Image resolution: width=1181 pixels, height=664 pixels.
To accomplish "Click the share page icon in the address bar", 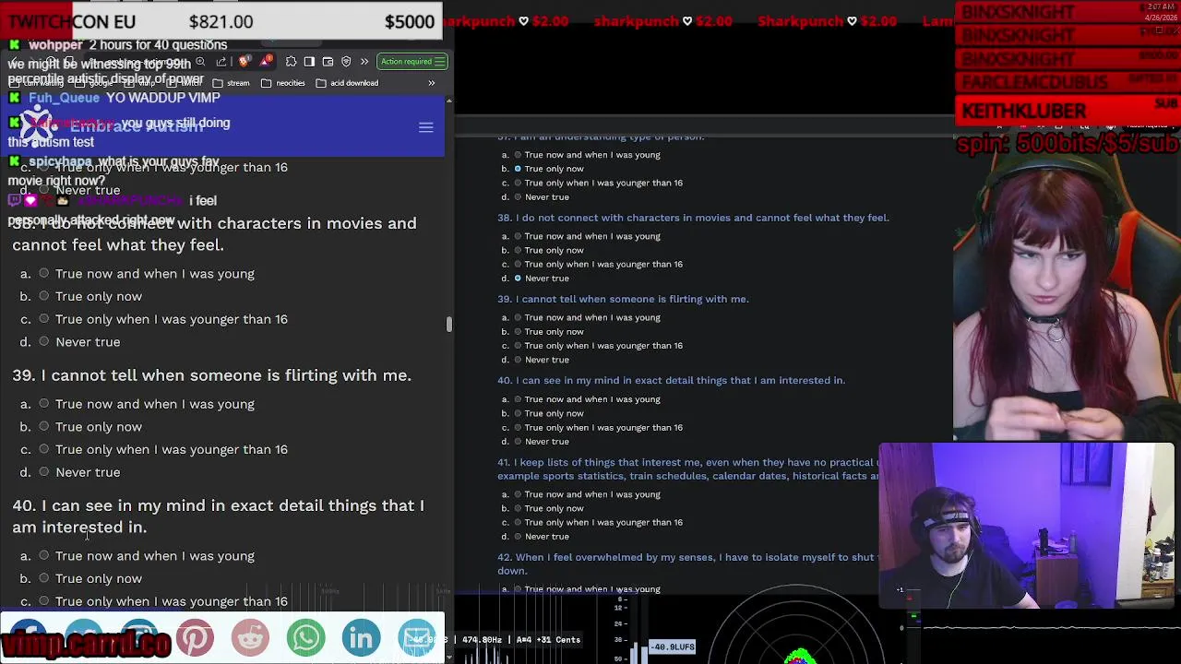I will pyautogui.click(x=221, y=62).
